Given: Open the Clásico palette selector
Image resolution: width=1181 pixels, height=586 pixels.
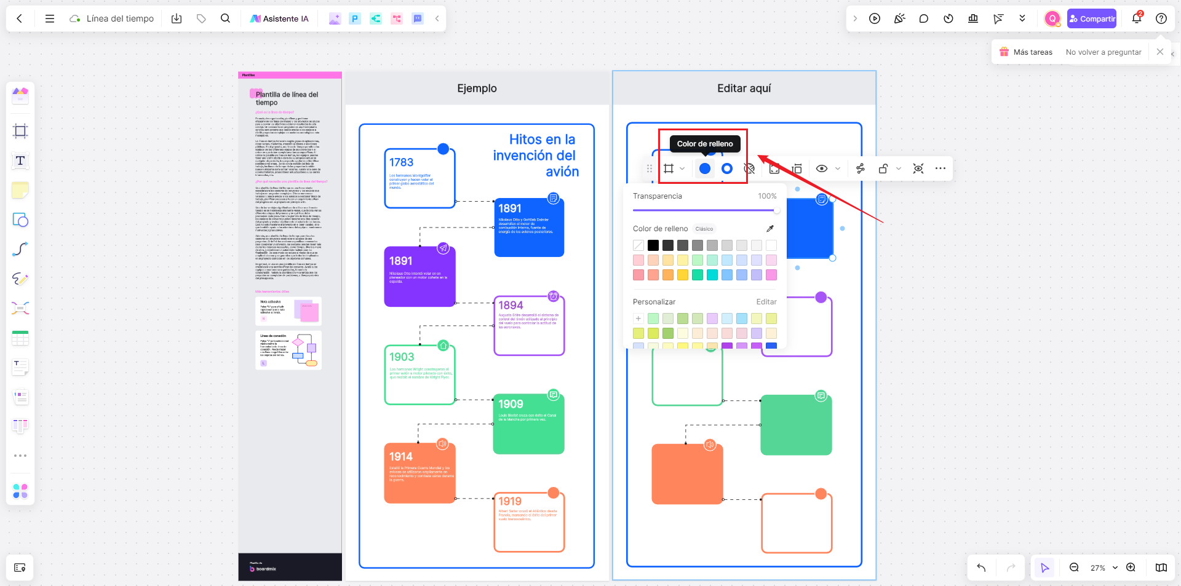Looking at the screenshot, I should click(704, 229).
